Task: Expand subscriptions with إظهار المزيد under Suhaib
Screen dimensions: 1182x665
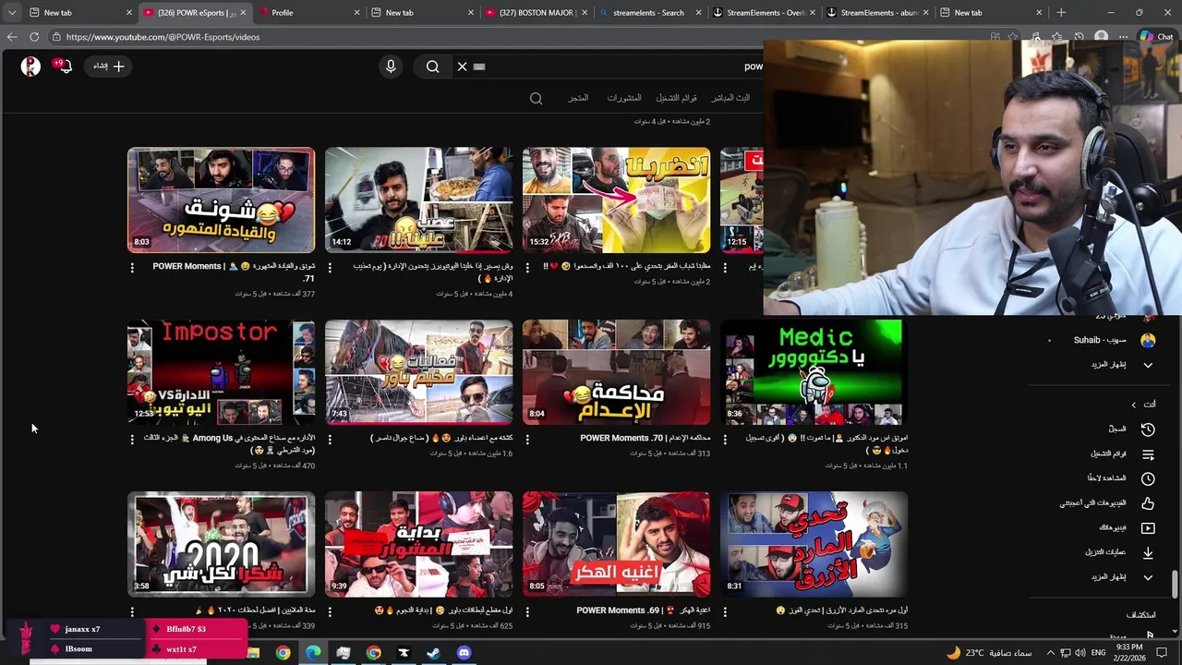Action: (1122, 365)
